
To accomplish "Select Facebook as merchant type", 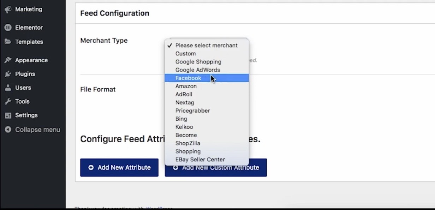I will point(207,78).
